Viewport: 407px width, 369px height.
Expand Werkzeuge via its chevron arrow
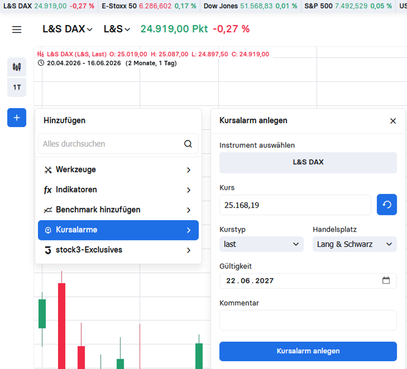tap(189, 170)
